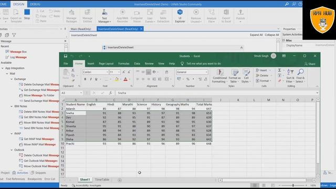Image resolution: width=336 pixels, height=189 pixels.
Task: Collapse the App Integration tree node
Action: coord(3,68)
